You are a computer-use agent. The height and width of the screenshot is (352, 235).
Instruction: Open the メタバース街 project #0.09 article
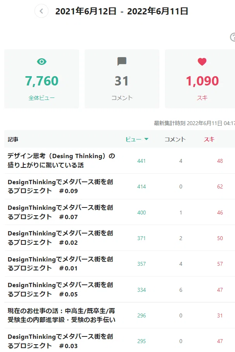click(x=60, y=186)
